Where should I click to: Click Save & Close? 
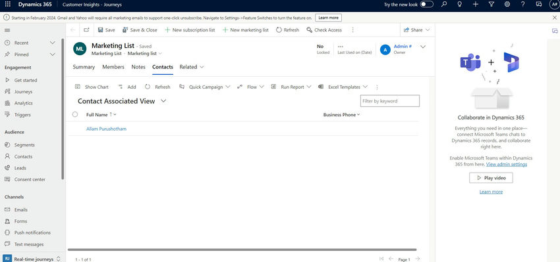[x=140, y=30]
